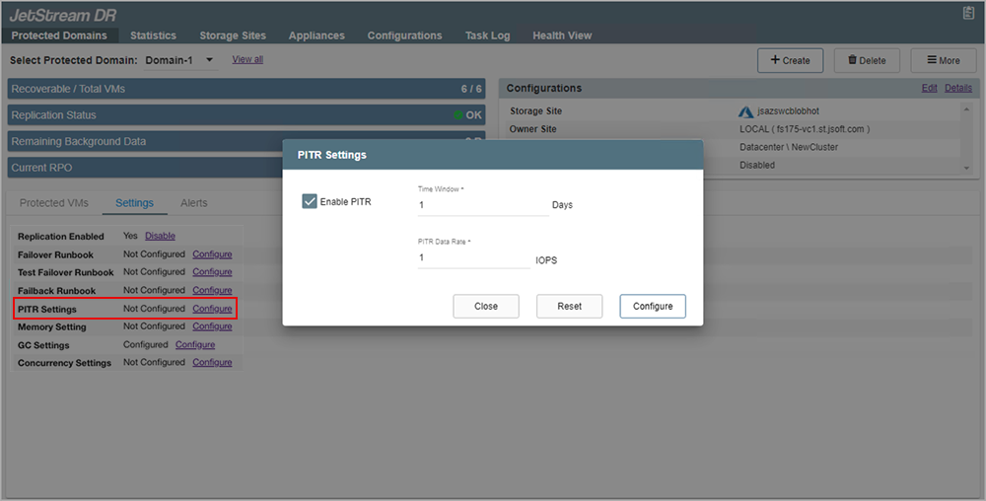Viewport: 986px width, 501px height.
Task: Click the PITR Data Rate input field
Action: [x=473, y=257]
